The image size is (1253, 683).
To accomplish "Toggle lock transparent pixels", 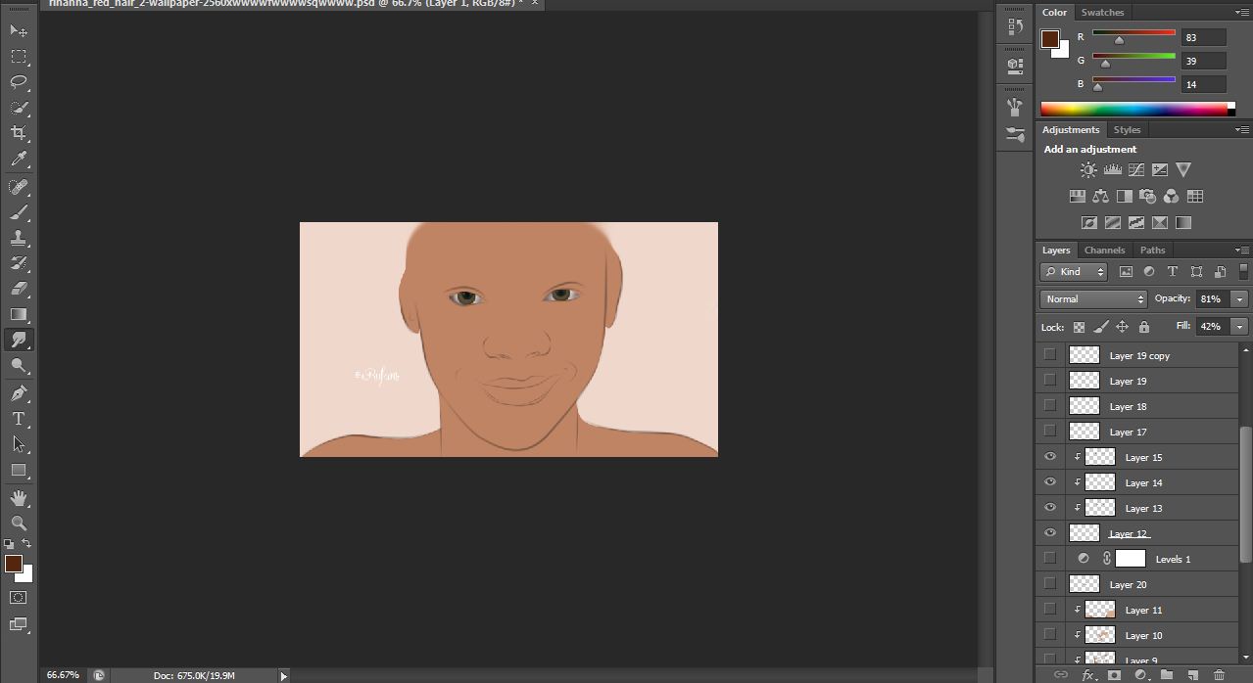I will pos(1079,327).
